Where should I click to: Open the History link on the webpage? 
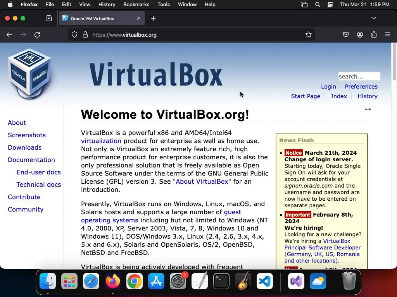pyautogui.click(x=368, y=96)
